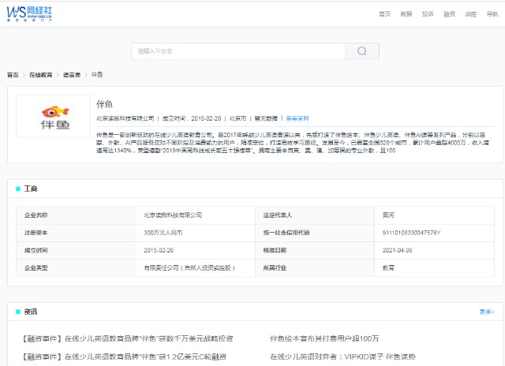Click the 工商 section heading
505x366 pixels.
(31, 189)
